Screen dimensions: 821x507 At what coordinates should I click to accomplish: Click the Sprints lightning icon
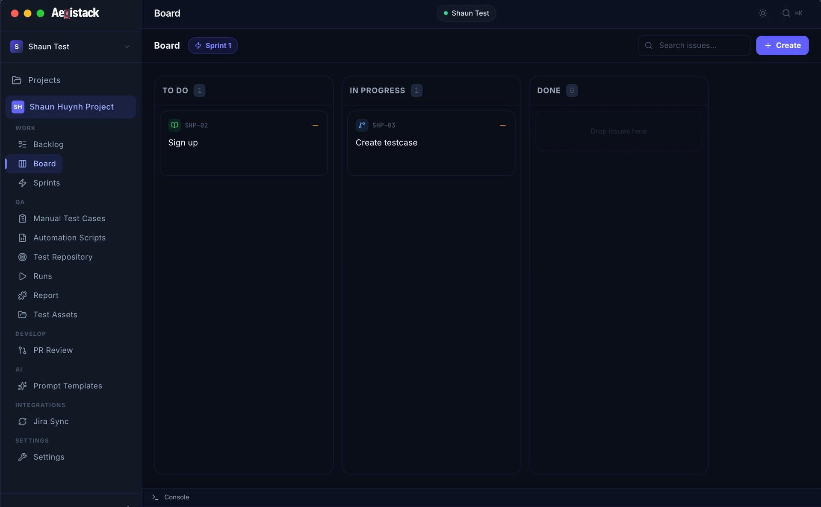22,183
